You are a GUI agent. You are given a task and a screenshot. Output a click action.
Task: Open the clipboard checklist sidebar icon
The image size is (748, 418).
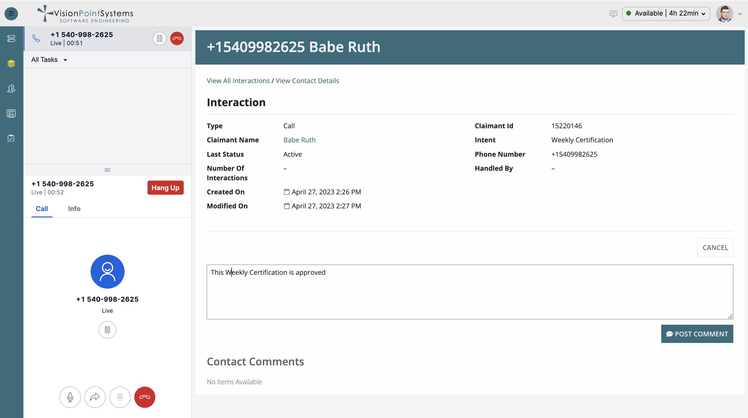(x=11, y=138)
